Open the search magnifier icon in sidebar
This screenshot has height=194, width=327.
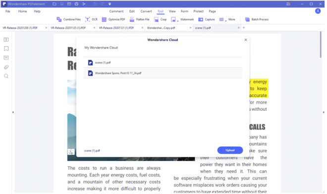point(6,76)
